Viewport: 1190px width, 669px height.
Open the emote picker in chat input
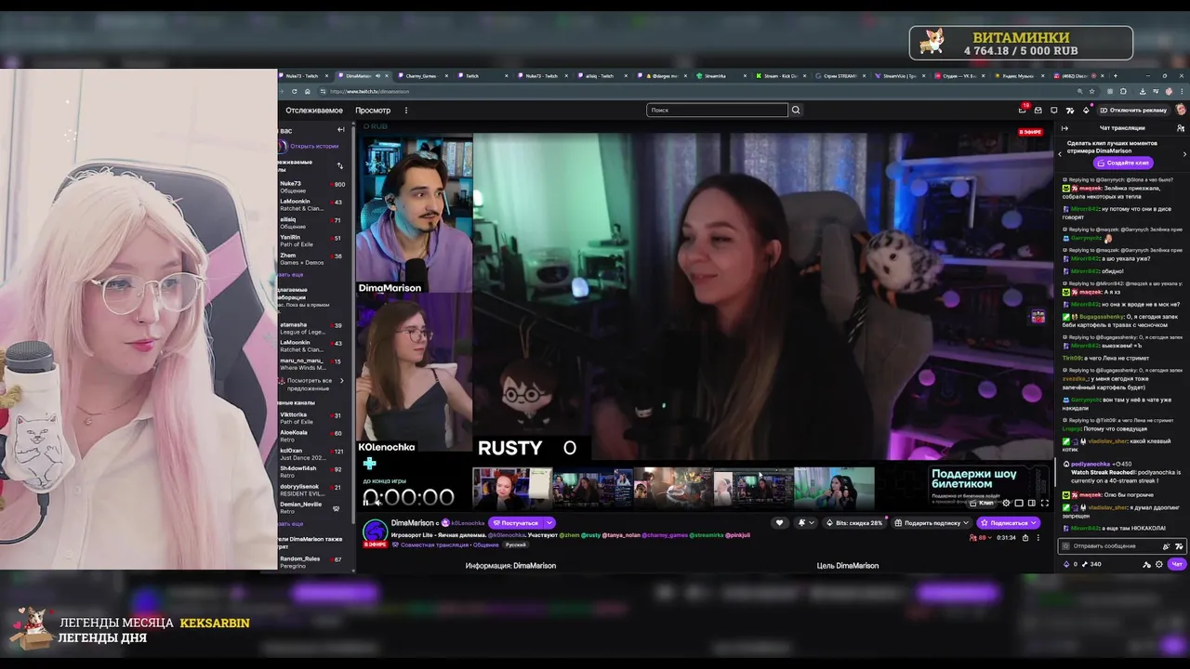point(1179,545)
